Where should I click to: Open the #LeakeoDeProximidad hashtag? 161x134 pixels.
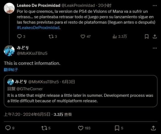coord(38,28)
